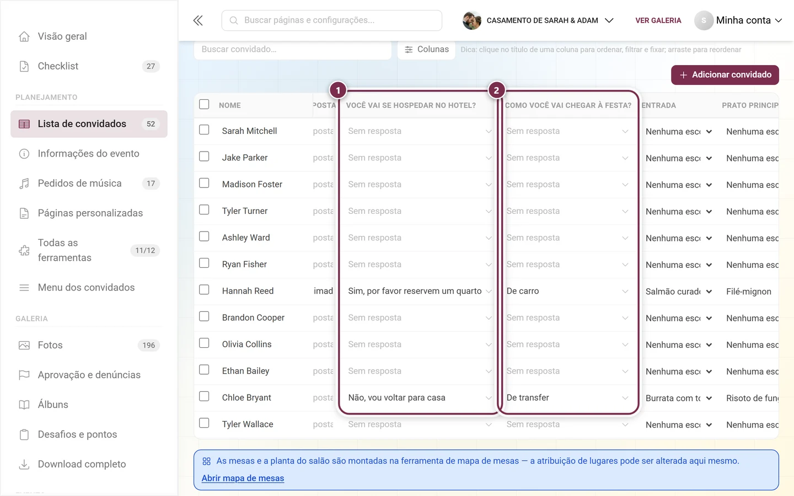The width and height of the screenshot is (794, 496).
Task: Open the Colunas settings button
Action: 426,50
